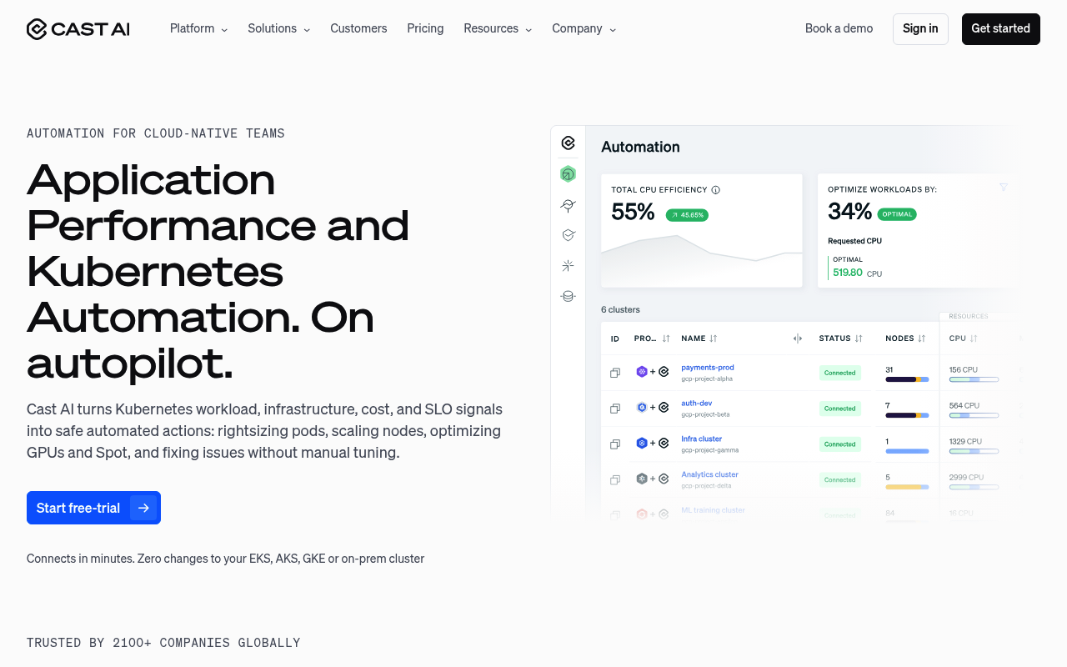The height and width of the screenshot is (667, 1067).
Task: Click the Get started button
Action: pyautogui.click(x=1000, y=29)
